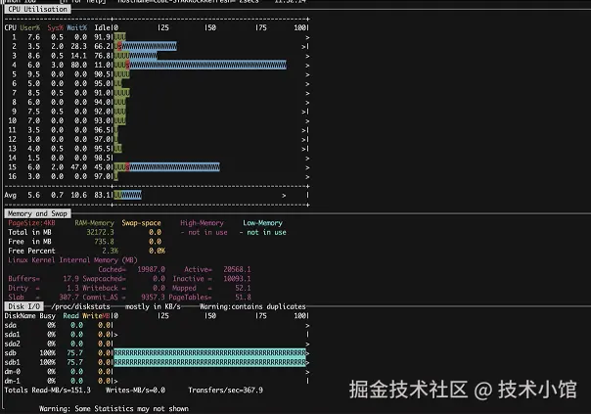Screen dimensions: 591x414
Task: Click the Totals Read-MB/s=151.3 text
Action: click(x=48, y=390)
